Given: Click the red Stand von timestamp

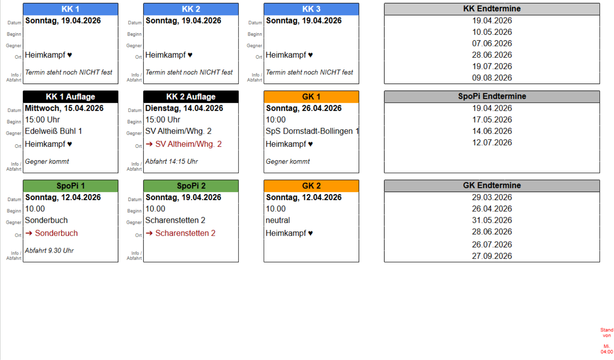Looking at the screenshot, I should click(607, 341).
